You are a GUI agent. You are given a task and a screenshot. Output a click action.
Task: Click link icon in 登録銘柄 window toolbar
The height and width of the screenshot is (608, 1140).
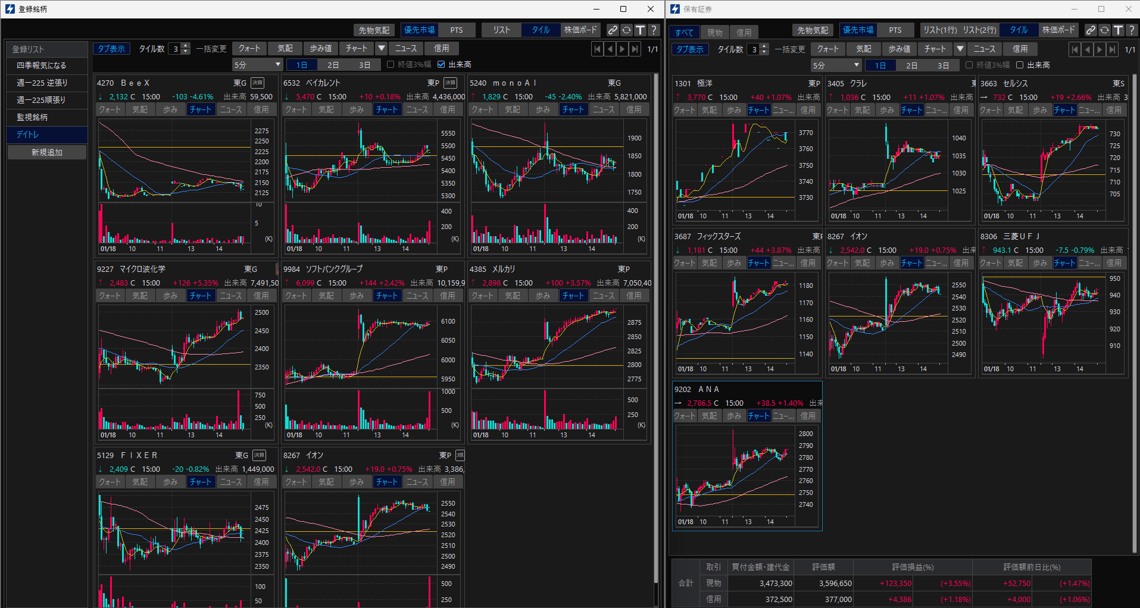(613, 30)
